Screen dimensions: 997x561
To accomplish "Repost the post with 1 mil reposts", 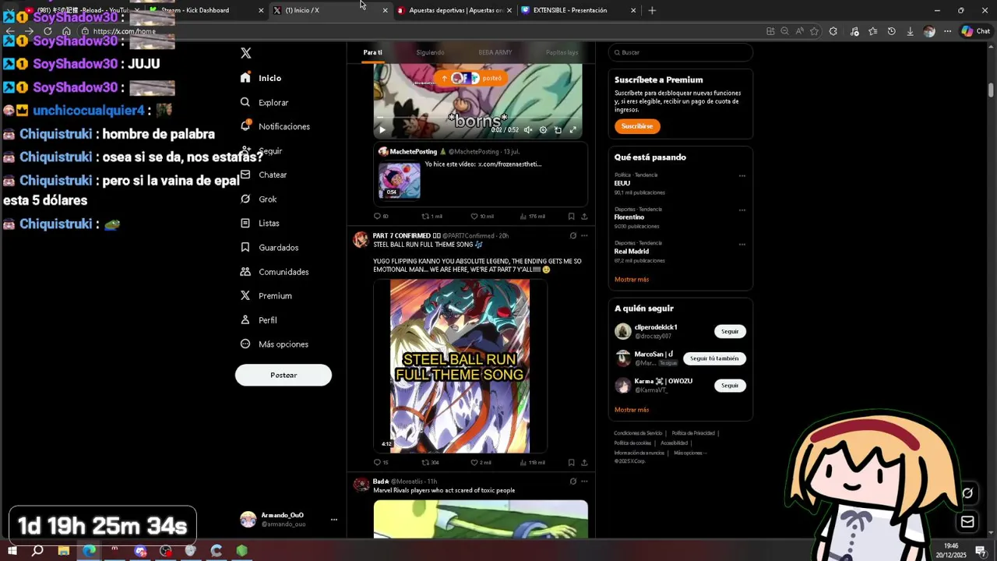I will coord(432,216).
